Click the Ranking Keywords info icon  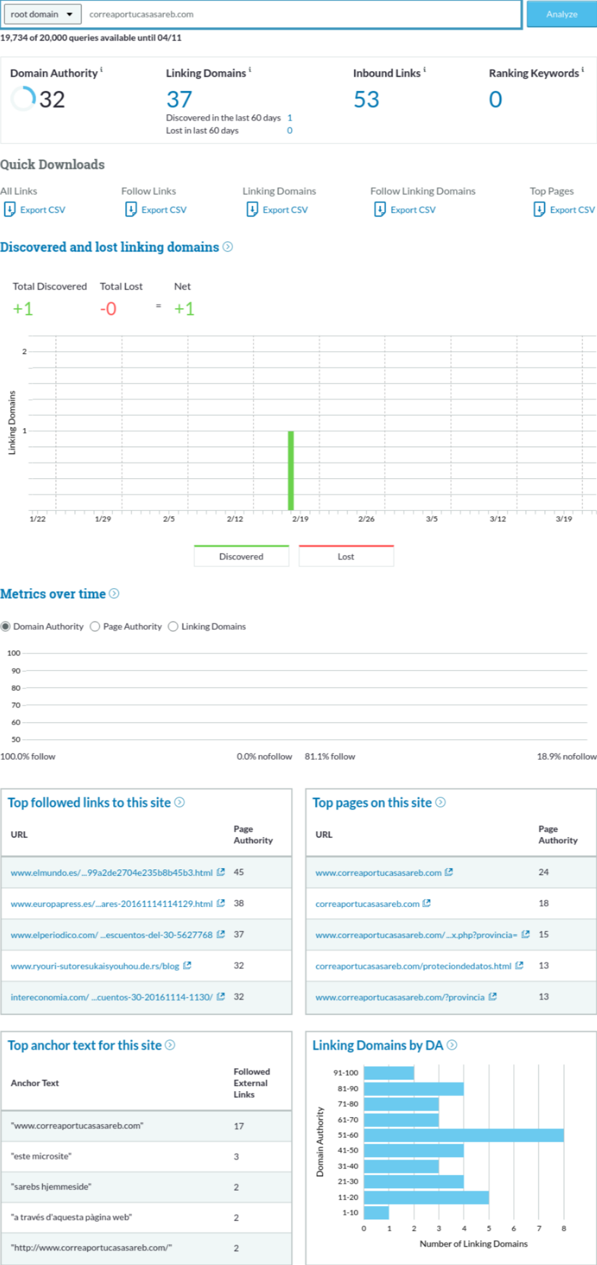click(582, 70)
